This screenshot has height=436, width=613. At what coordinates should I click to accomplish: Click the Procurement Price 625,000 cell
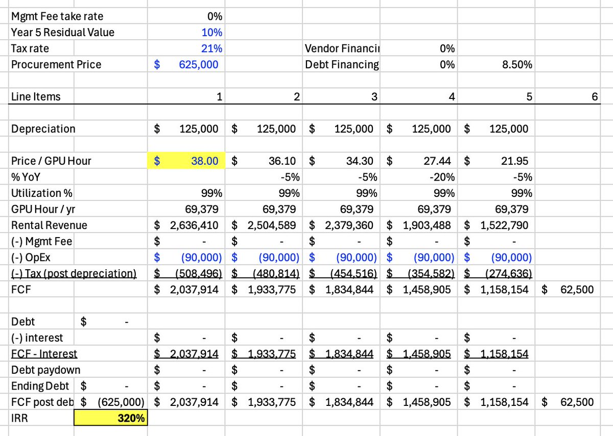pyautogui.click(x=186, y=64)
